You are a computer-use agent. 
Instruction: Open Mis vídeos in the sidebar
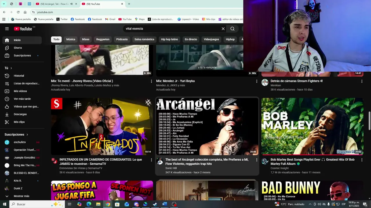click(22, 91)
